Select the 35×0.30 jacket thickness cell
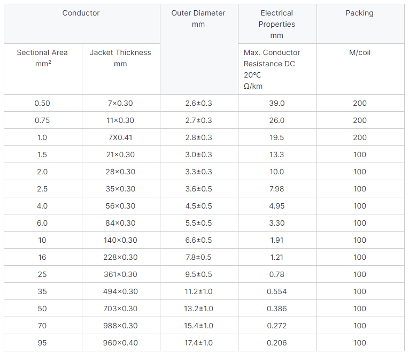 120,189
